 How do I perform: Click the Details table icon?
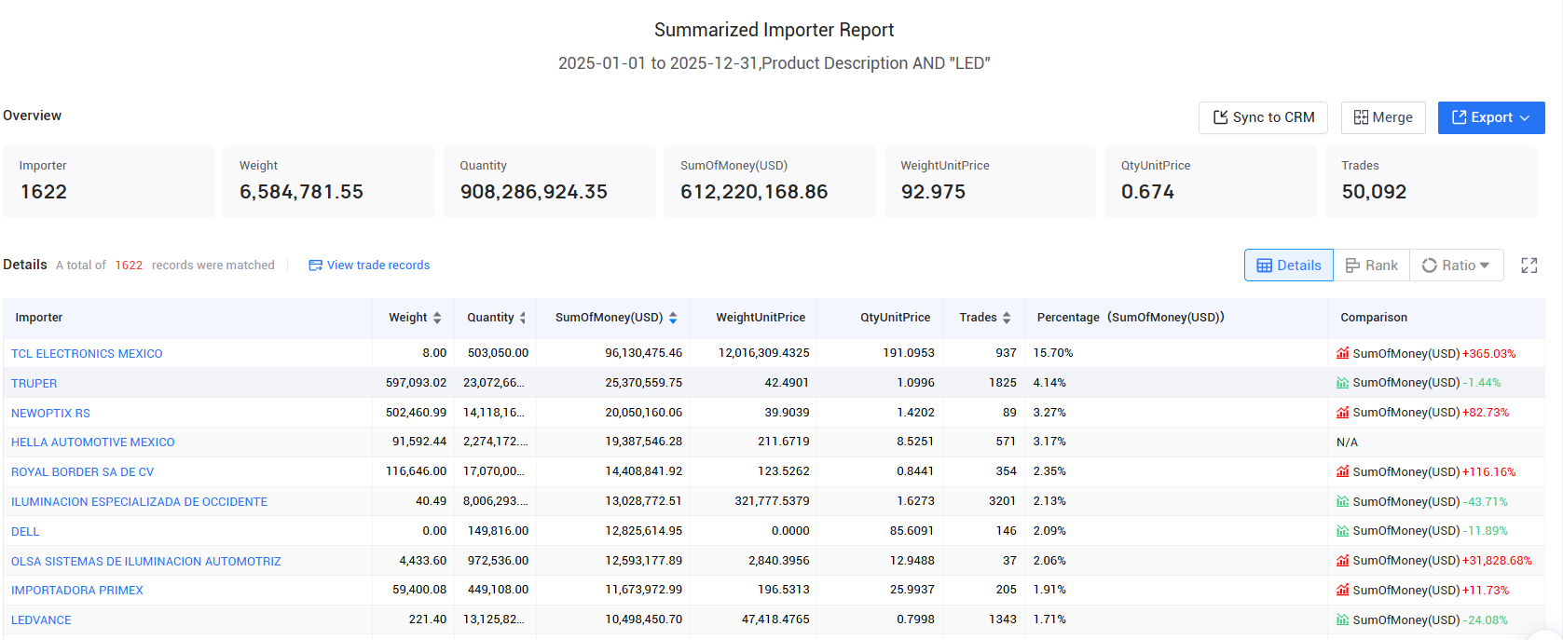pos(1264,266)
